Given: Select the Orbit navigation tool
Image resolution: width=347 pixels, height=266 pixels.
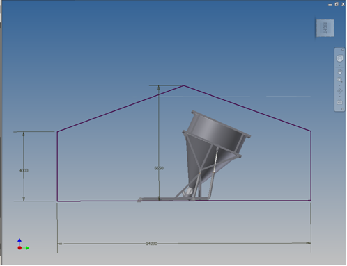Looking at the screenshot, I should [339, 91].
